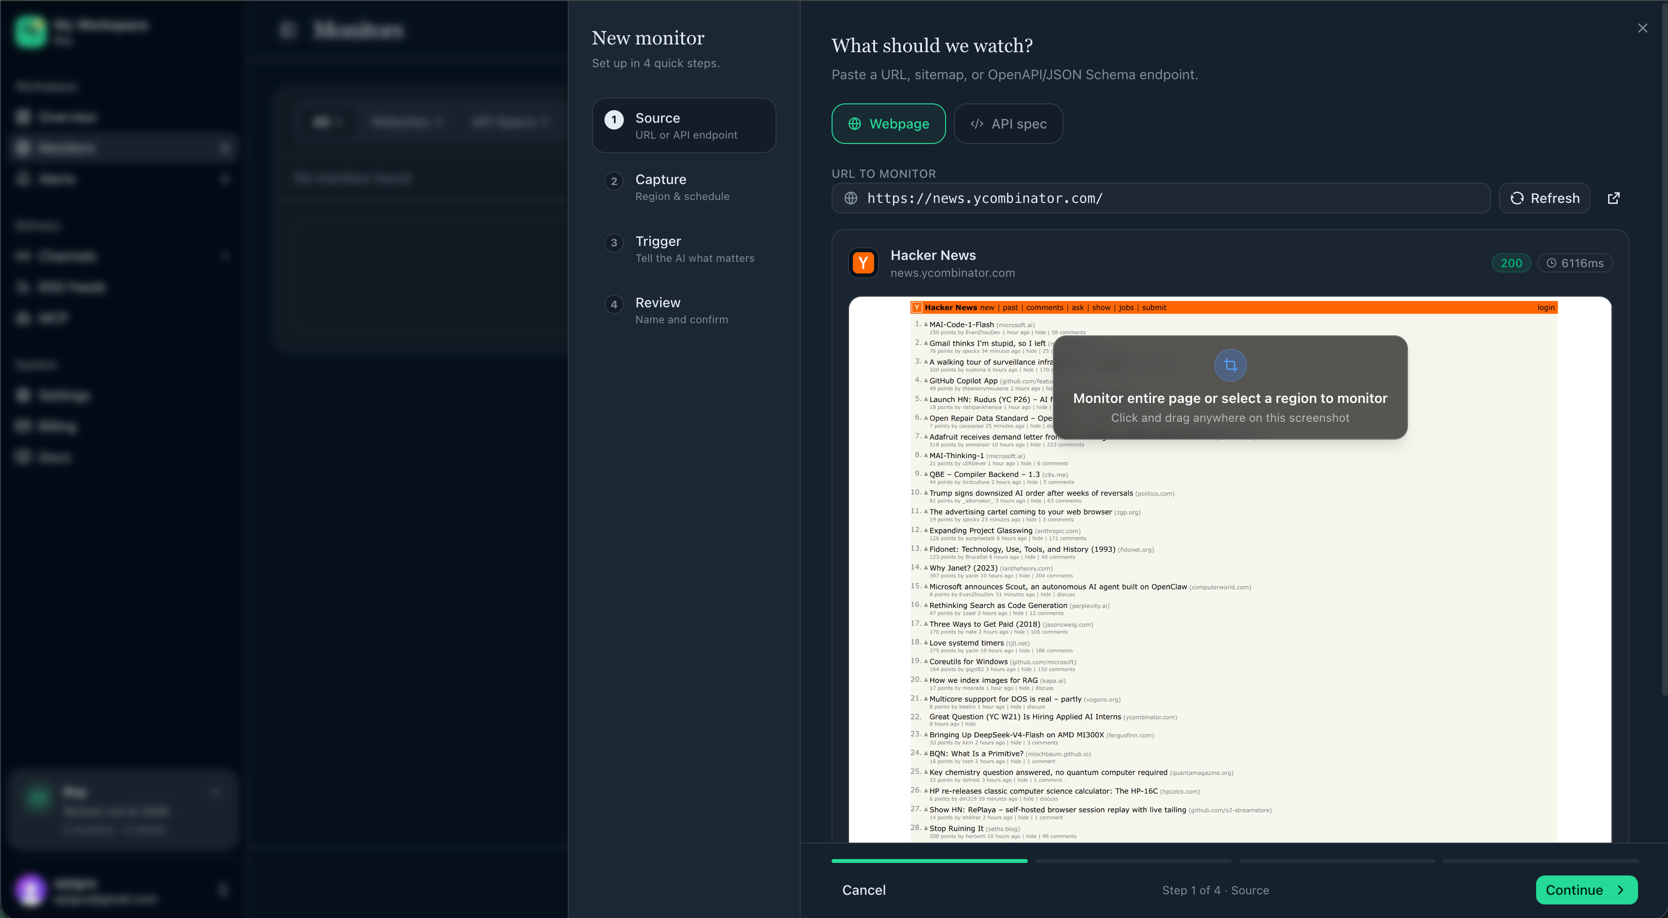The width and height of the screenshot is (1668, 918).
Task: Go to step 1 Source
Action: [684, 126]
